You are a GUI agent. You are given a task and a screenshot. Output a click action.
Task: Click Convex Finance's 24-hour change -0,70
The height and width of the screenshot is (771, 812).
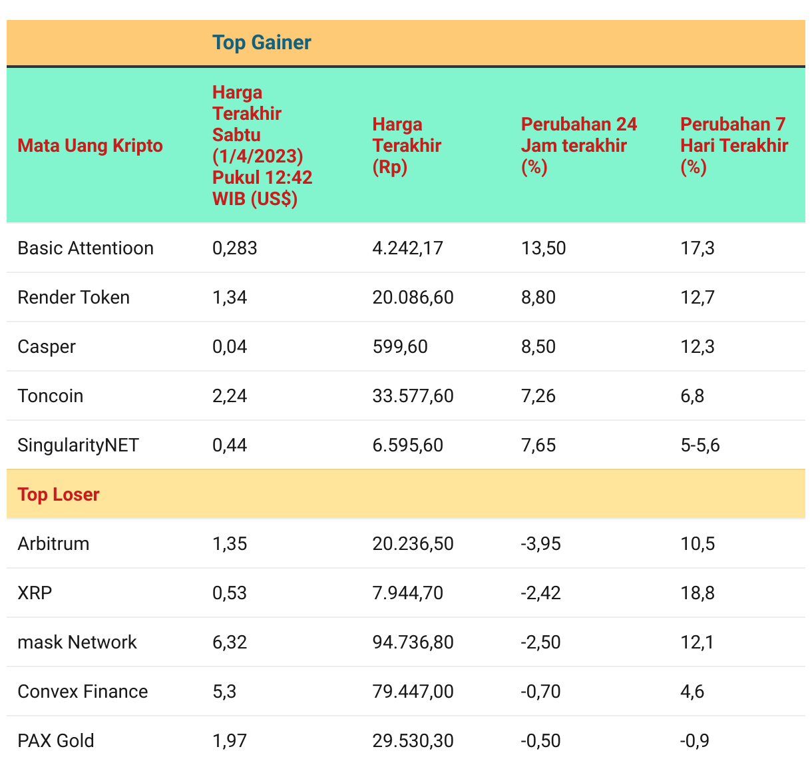tap(540, 692)
